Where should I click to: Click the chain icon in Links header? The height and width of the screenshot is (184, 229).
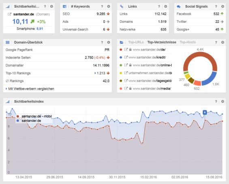122,6
